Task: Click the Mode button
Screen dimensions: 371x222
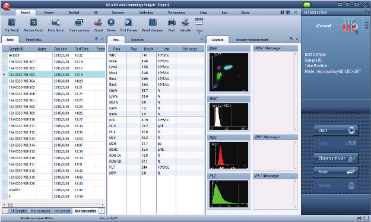Action: [x=336, y=172]
